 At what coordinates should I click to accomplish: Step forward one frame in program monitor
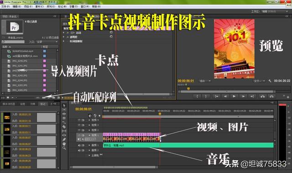(x=243, y=96)
